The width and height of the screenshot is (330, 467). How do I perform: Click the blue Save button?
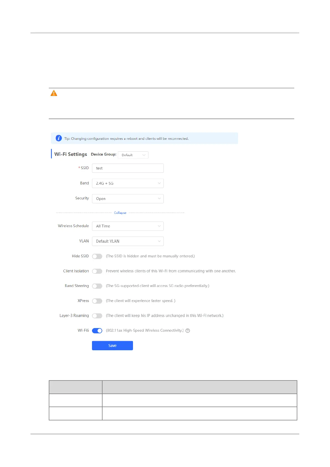click(x=112, y=346)
